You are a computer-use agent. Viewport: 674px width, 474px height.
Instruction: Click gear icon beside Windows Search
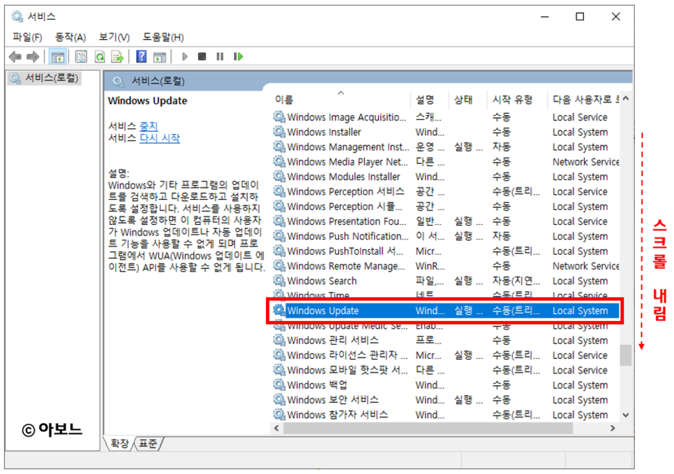(x=279, y=280)
